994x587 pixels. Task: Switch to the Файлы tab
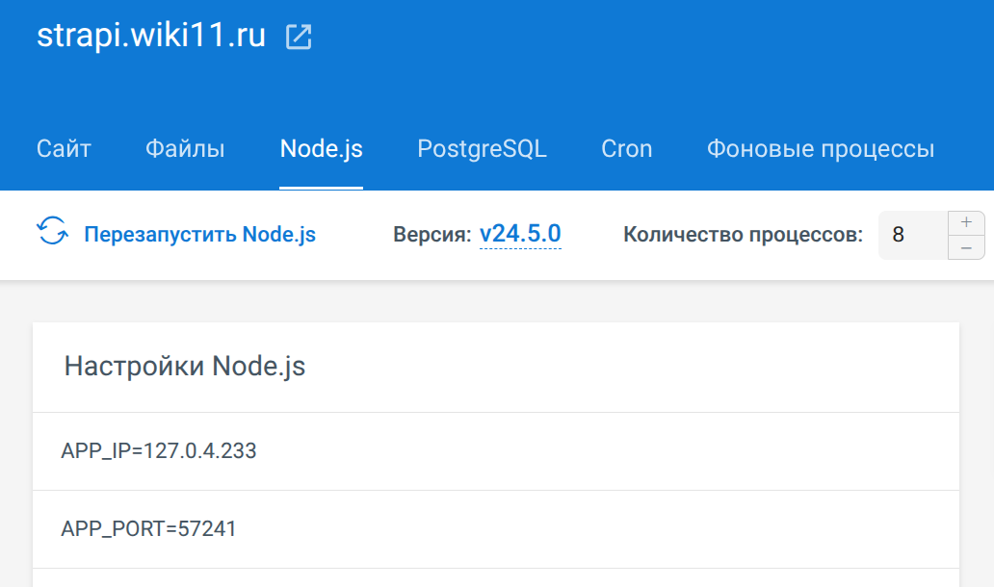pyautogui.click(x=185, y=149)
